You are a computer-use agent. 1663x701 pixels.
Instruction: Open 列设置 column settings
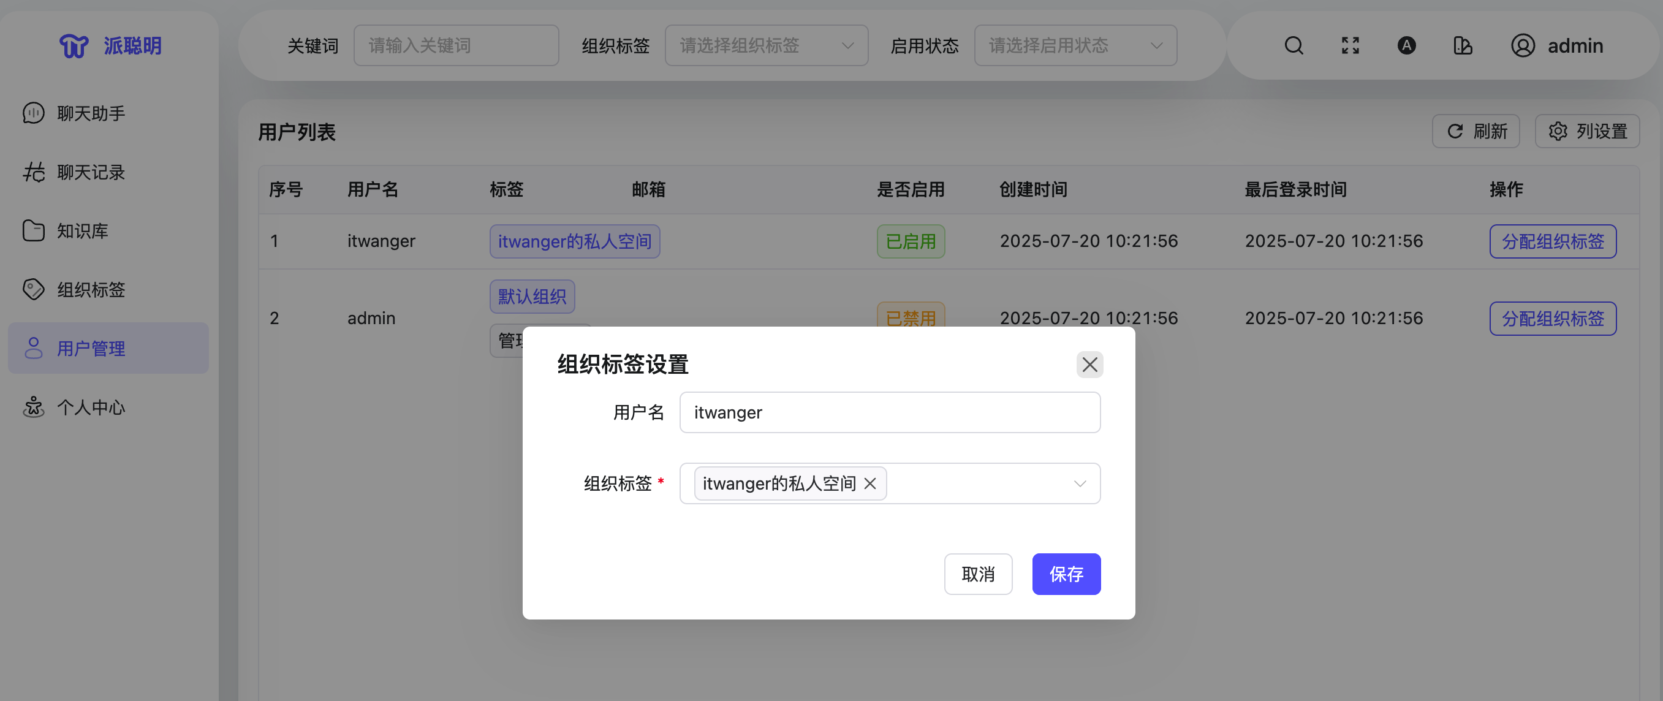point(1587,132)
